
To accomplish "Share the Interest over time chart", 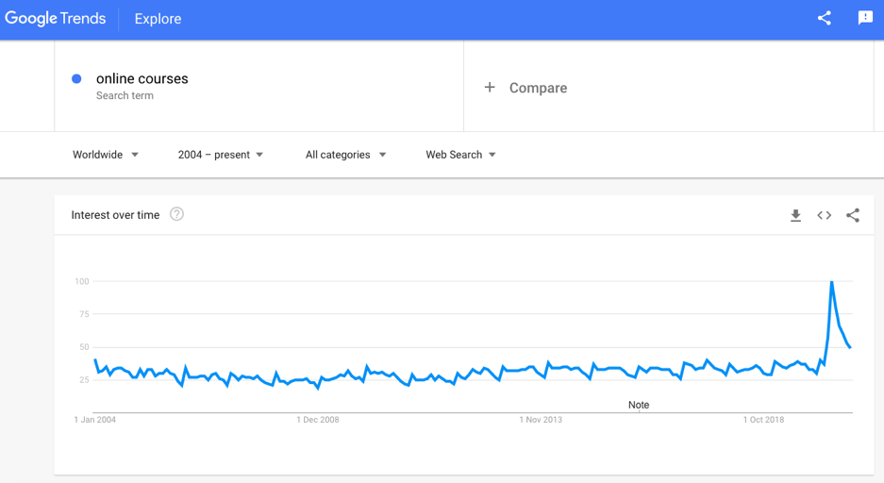I will tap(853, 215).
